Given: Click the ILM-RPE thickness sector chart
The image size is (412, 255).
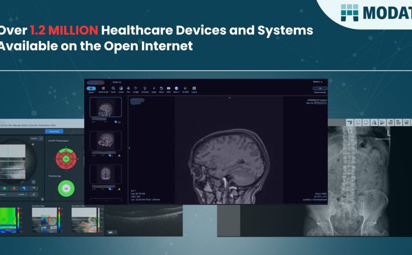Looking at the screenshot, I should (x=66, y=158).
